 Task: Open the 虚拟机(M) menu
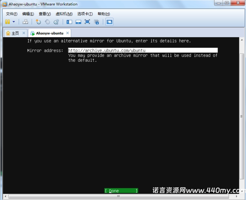64,14
